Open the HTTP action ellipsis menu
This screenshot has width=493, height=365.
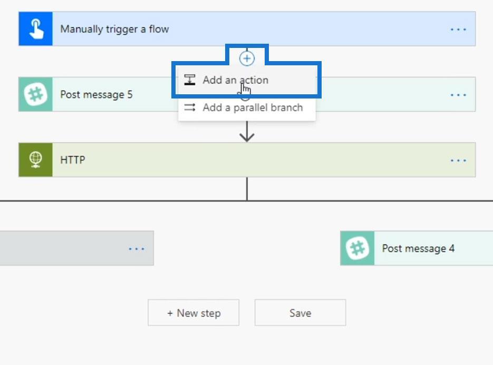click(458, 160)
